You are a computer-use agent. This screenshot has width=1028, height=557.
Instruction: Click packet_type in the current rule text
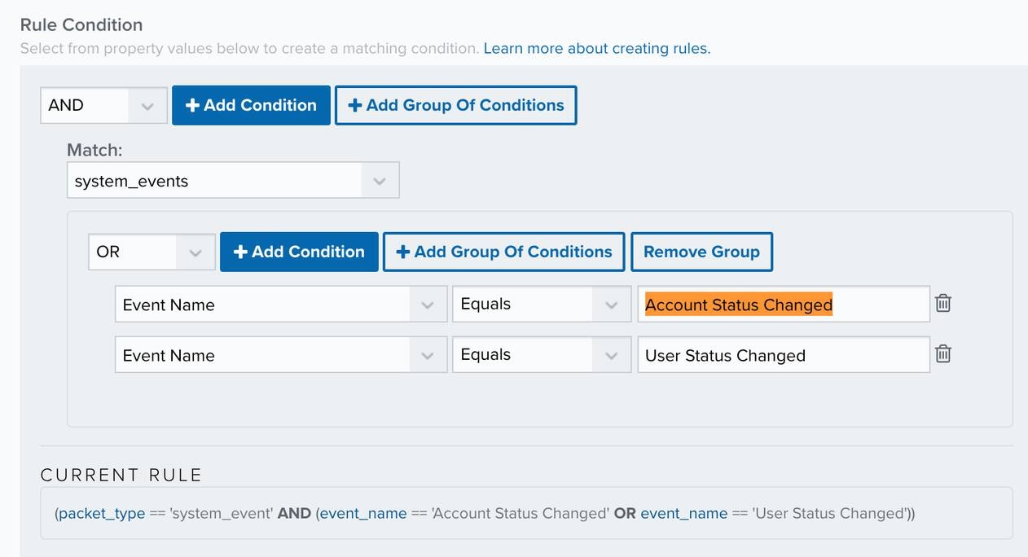coord(101,514)
